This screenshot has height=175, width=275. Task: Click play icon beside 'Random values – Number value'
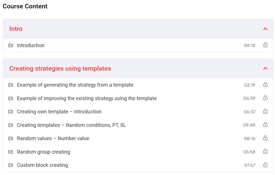click(10, 139)
